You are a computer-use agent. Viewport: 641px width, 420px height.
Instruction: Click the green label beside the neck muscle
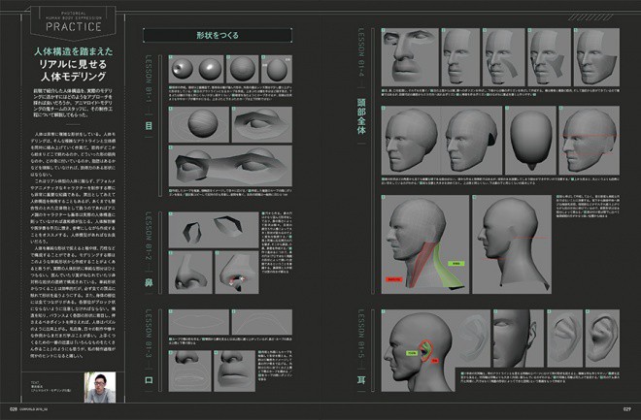(456, 264)
